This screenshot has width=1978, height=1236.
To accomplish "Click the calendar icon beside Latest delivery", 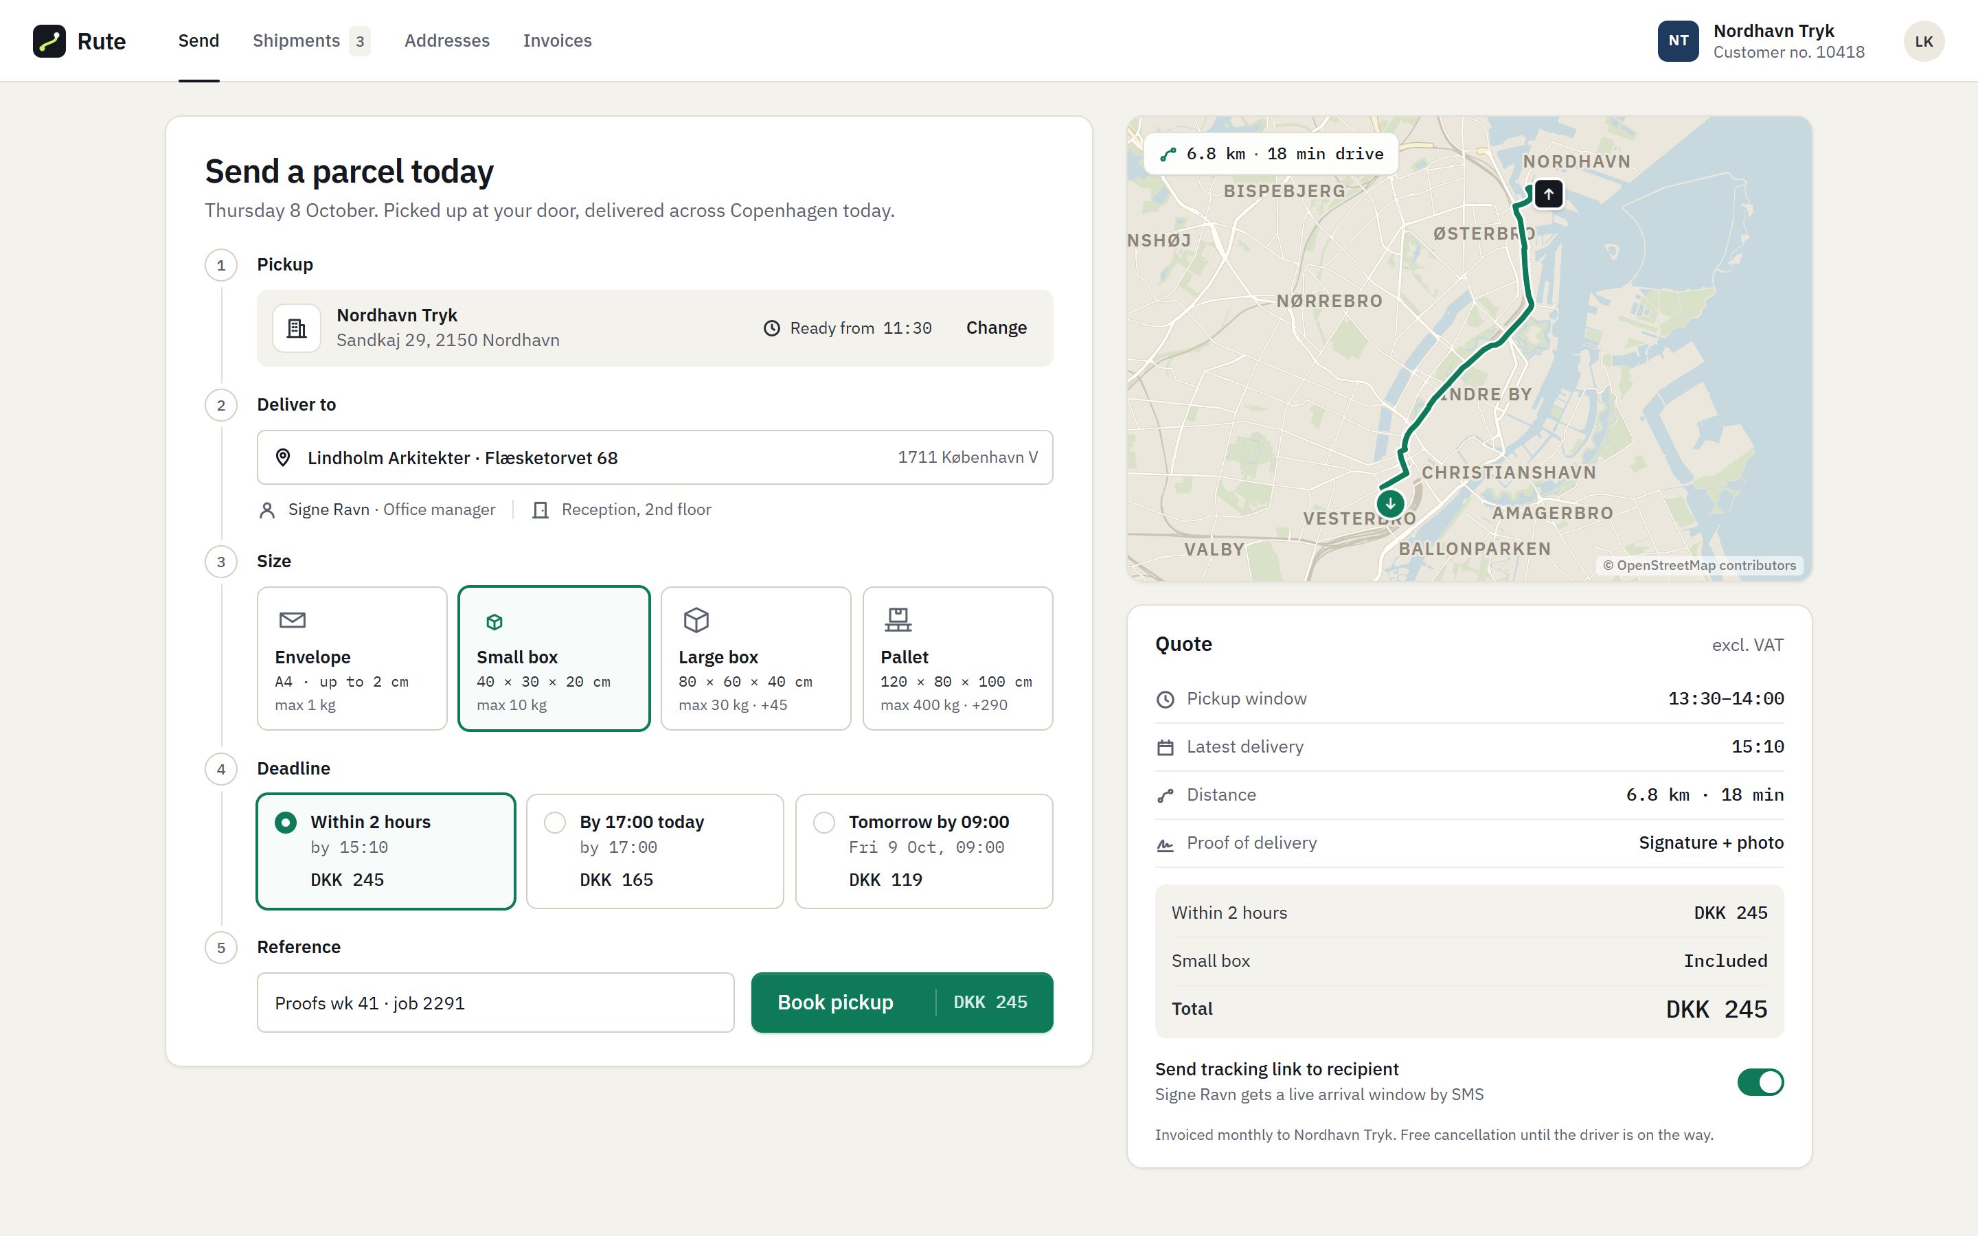I will click(1166, 747).
